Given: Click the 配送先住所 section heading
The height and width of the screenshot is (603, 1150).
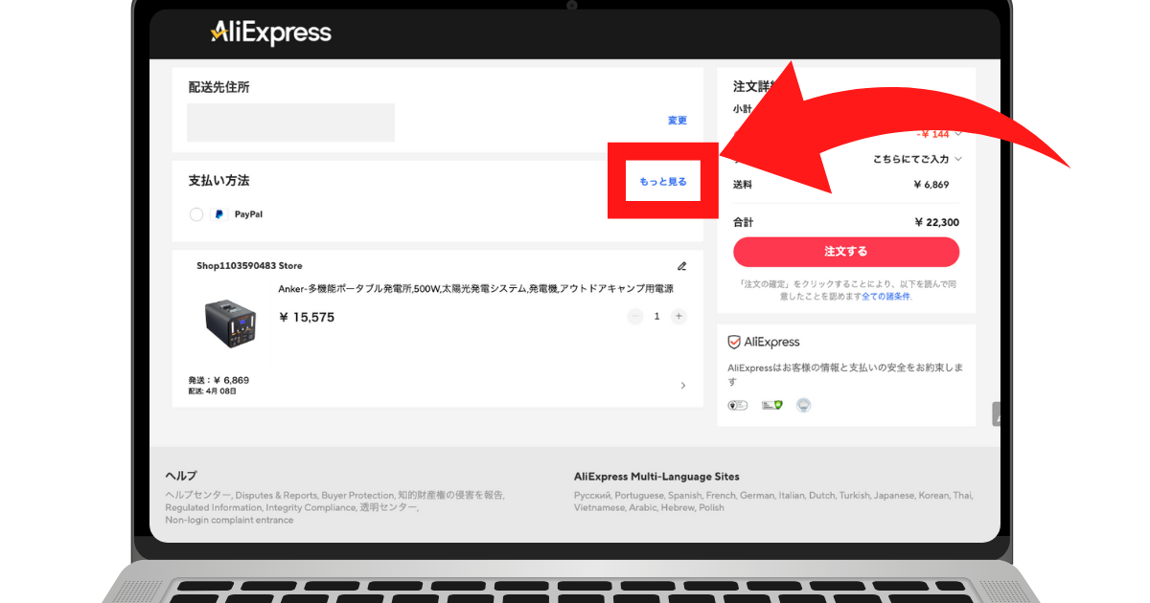Looking at the screenshot, I should pyautogui.click(x=218, y=87).
